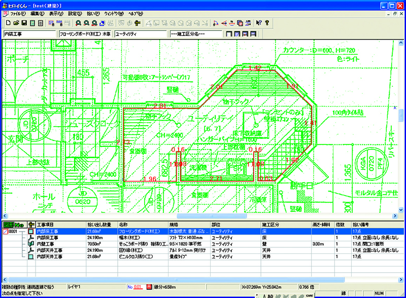
Task: Toggle the first white rectangle mode button
Action: pyautogui.click(x=229, y=34)
